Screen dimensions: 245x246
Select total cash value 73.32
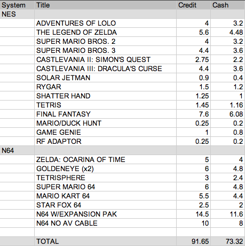point(228,241)
